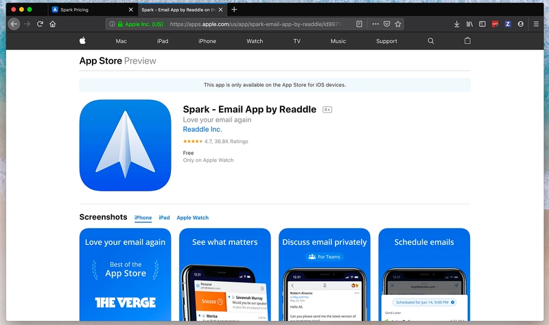Click the address bar URL field

[x=255, y=24]
